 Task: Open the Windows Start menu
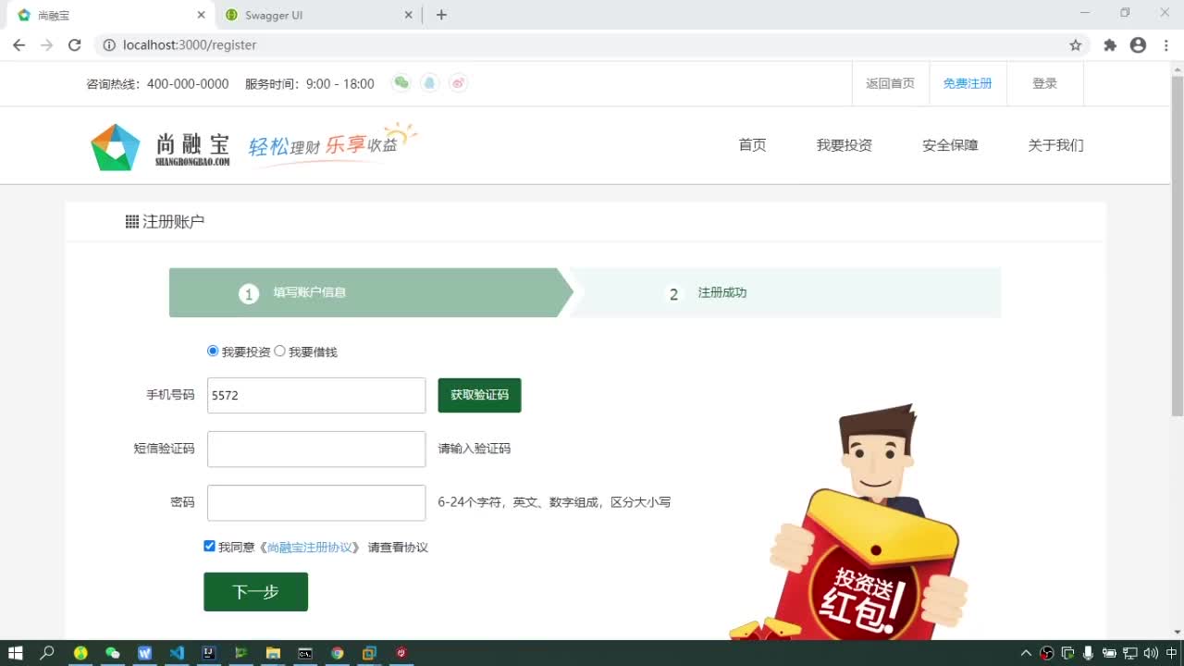[16, 653]
